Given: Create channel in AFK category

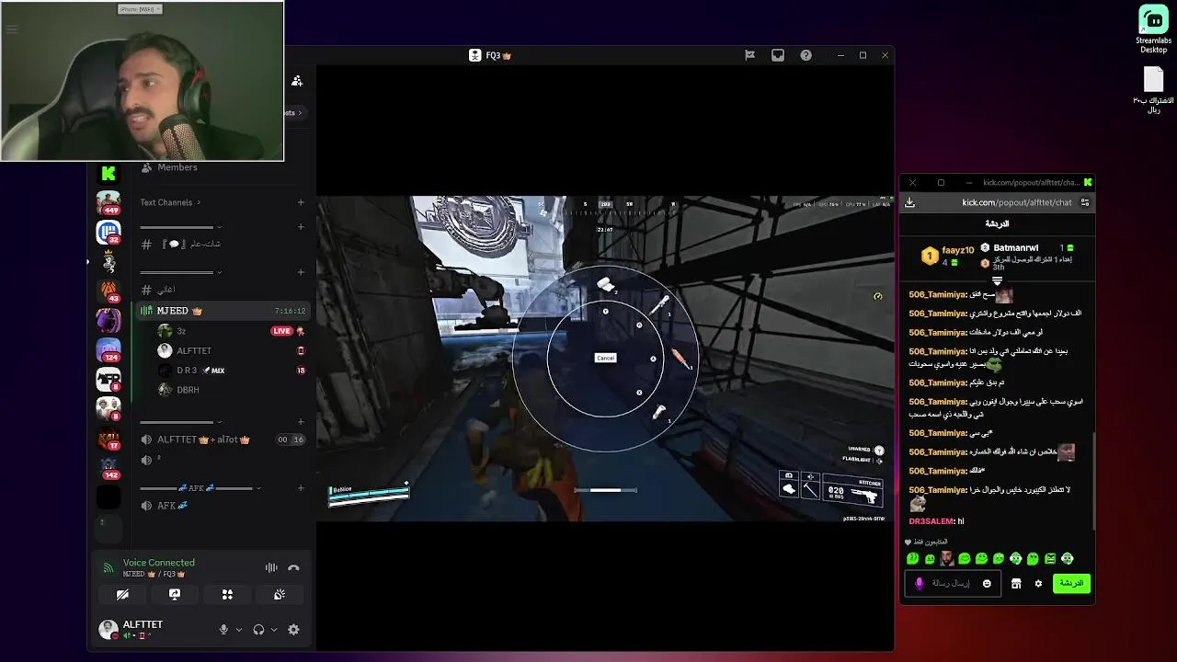Looking at the screenshot, I should tap(301, 488).
